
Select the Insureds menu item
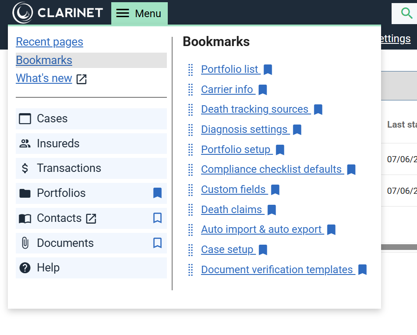click(x=58, y=143)
